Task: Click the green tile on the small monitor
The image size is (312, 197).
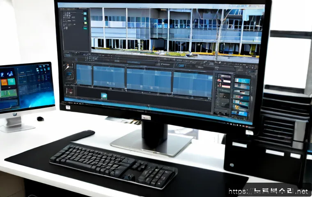Action: click(8, 94)
